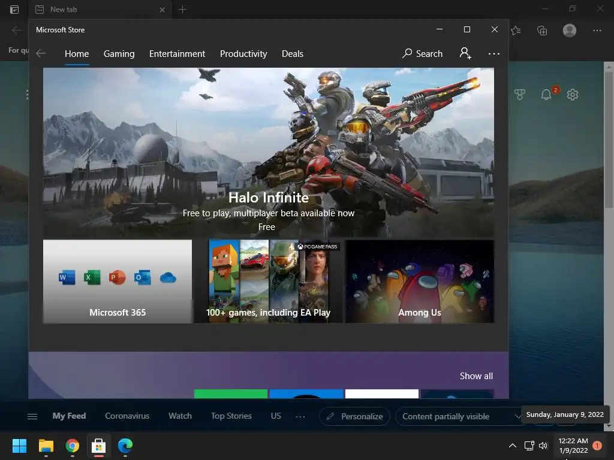This screenshot has width=614, height=460.
Task: Open the Deals tab
Action: click(x=293, y=53)
